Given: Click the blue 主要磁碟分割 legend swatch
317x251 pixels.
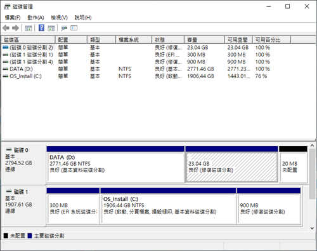Looking at the screenshot, I should click(30, 236).
